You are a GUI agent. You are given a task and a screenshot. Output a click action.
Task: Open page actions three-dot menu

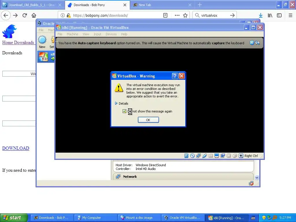click(177, 15)
